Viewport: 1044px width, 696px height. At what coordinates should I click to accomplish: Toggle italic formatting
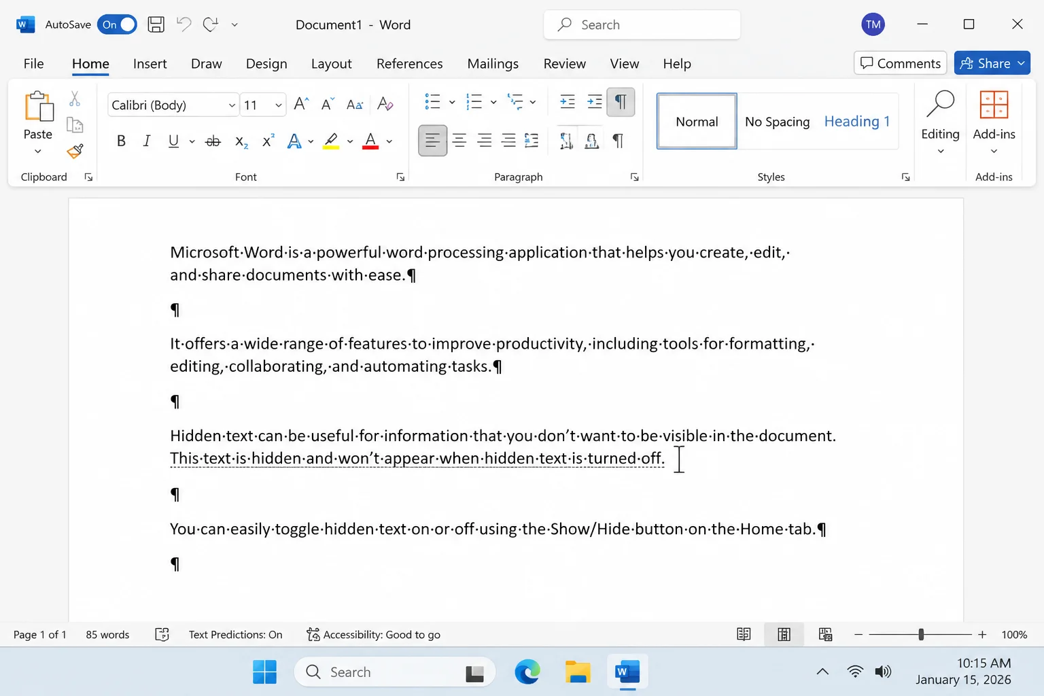coord(147,141)
